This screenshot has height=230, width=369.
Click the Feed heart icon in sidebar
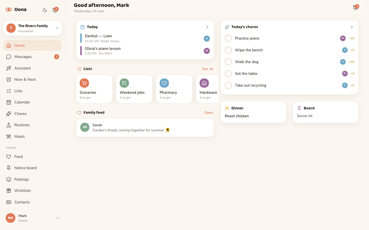coord(9,157)
